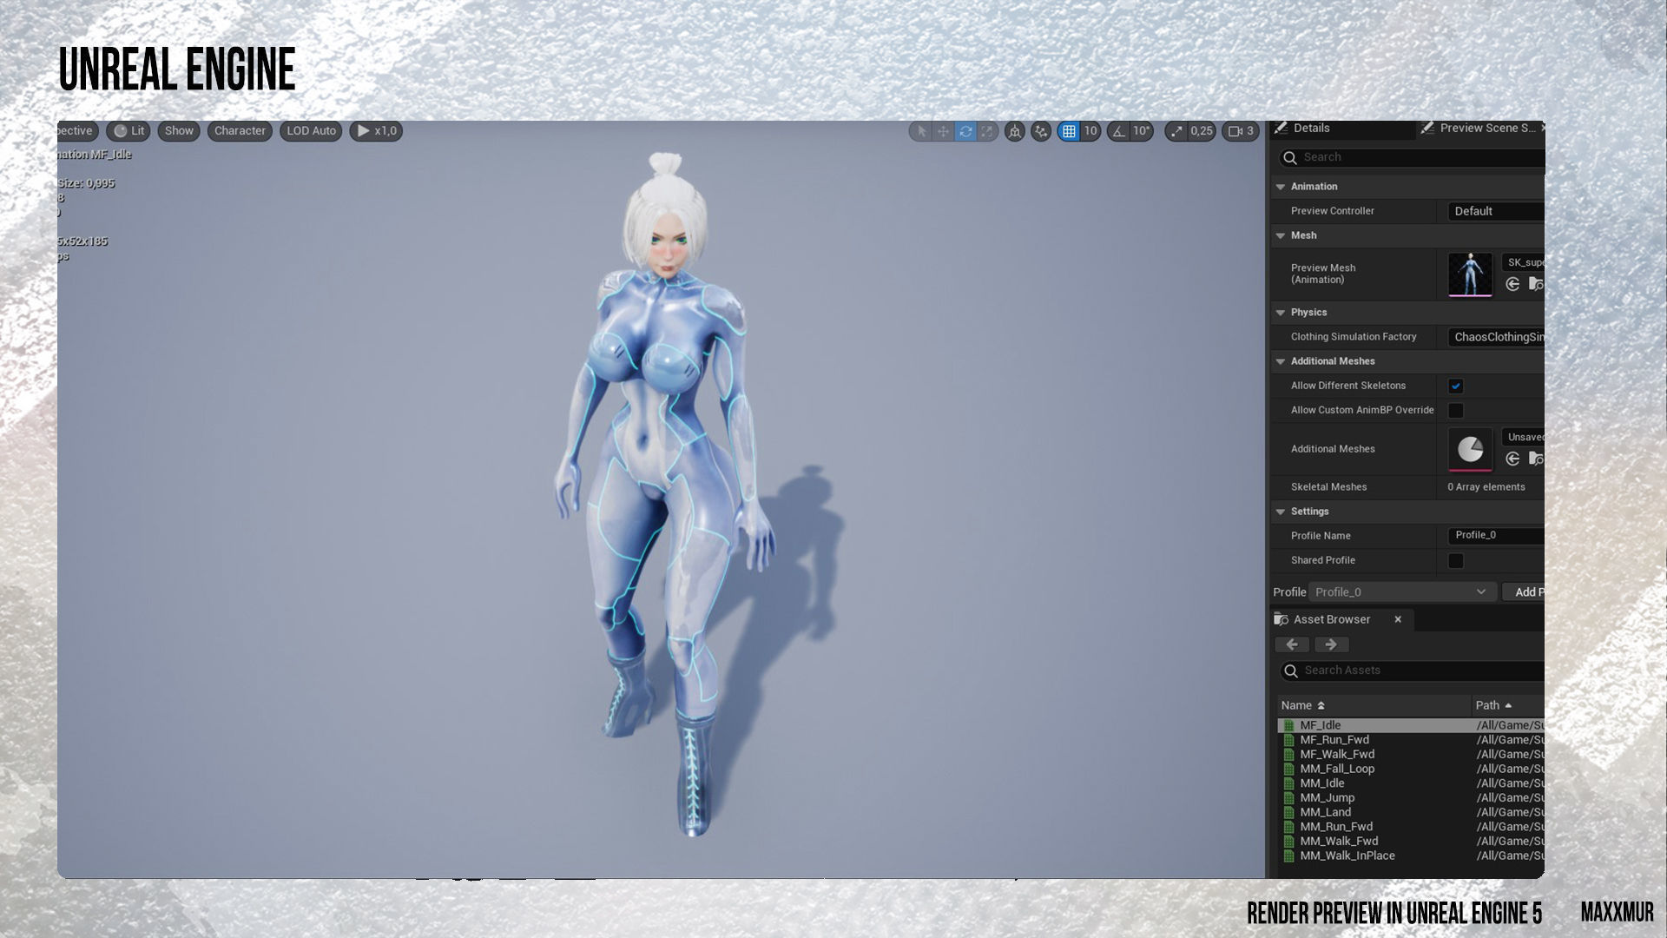
Task: Activate the Rotate gizmo tool
Action: click(x=965, y=131)
